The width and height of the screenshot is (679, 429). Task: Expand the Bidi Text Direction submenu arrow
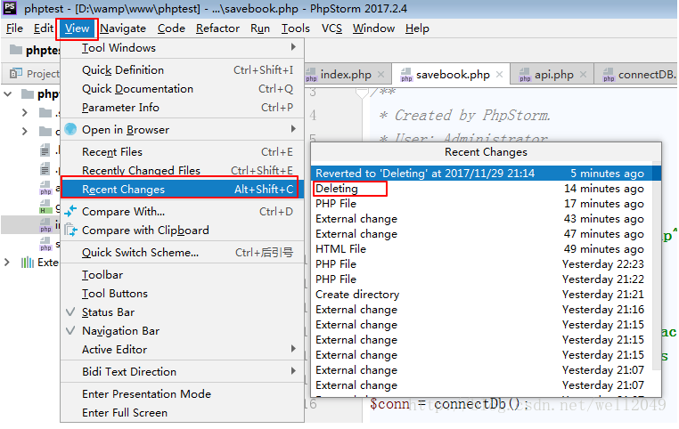click(293, 370)
